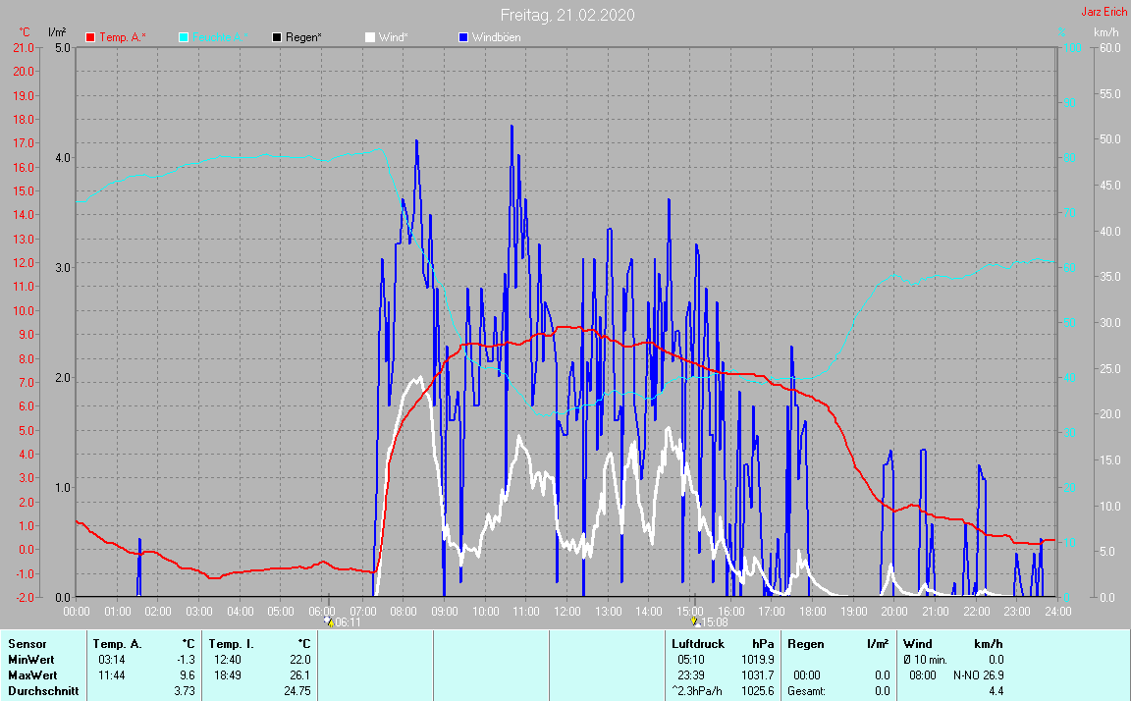1131x701 pixels.
Task: Click the maximum air pressure 1031.7
Action: (x=757, y=675)
